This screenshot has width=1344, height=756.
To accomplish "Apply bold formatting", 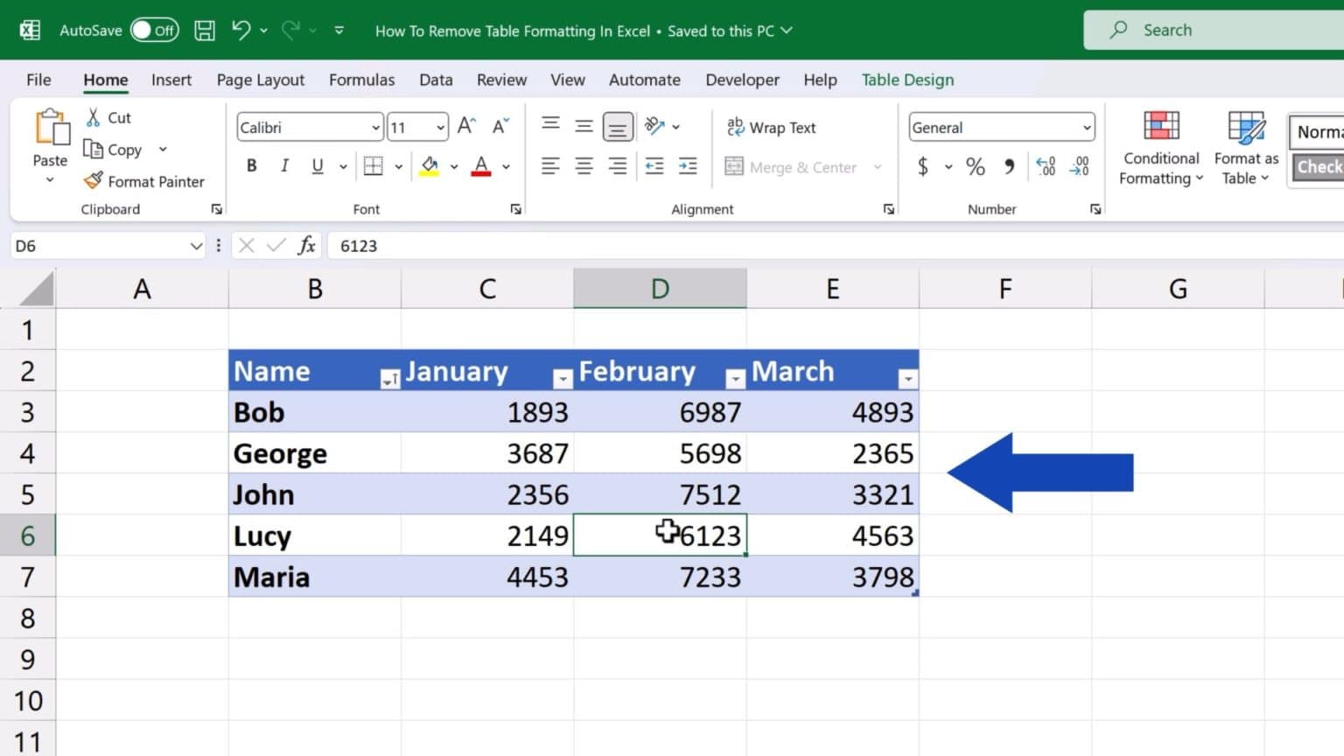I will pos(251,165).
